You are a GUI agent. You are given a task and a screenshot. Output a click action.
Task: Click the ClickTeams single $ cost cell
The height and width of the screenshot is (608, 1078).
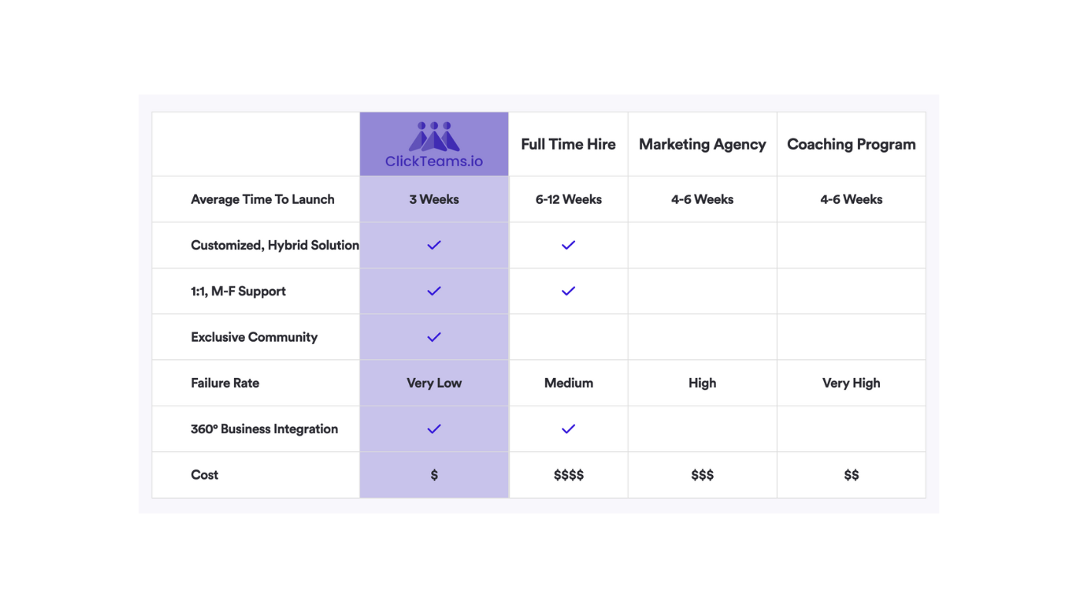(x=434, y=475)
